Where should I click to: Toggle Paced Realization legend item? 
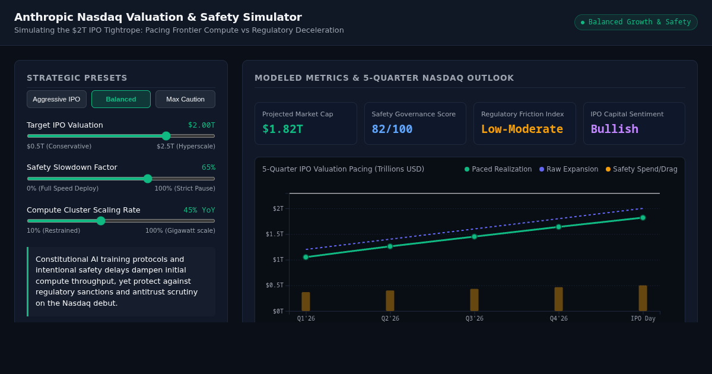pos(498,169)
